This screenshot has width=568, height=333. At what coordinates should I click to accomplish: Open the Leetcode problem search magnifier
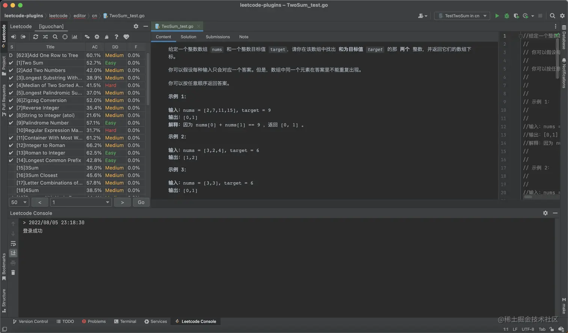click(x=55, y=37)
